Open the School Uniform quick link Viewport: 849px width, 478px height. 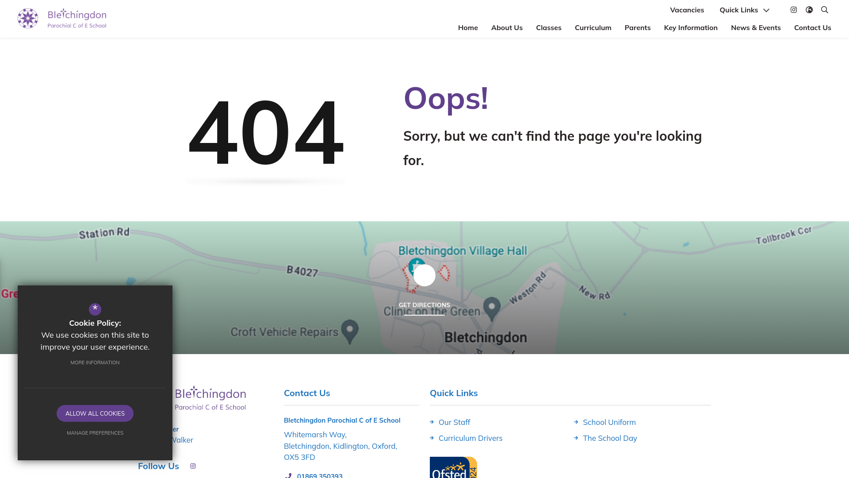coord(609,422)
